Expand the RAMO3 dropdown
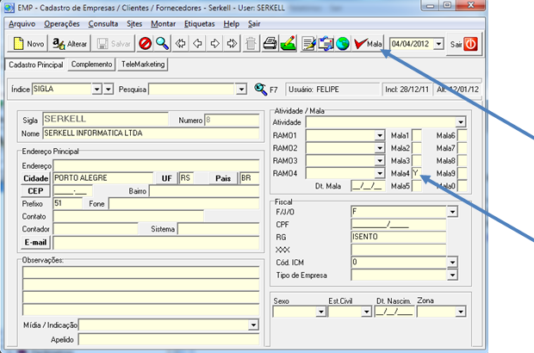 click(x=380, y=161)
